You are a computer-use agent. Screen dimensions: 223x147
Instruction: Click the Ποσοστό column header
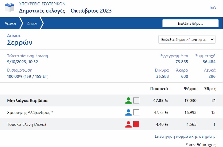tap(159, 89)
